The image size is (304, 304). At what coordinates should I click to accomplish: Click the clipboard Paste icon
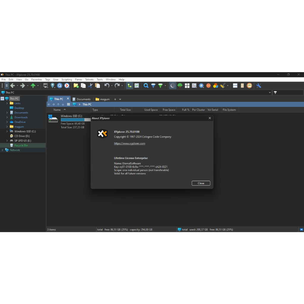(97, 86)
